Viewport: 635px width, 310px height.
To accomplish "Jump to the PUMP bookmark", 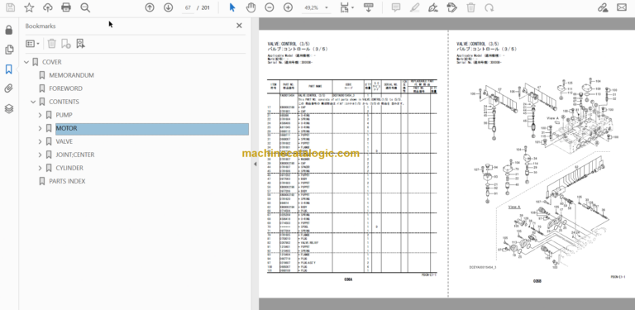I will point(64,115).
